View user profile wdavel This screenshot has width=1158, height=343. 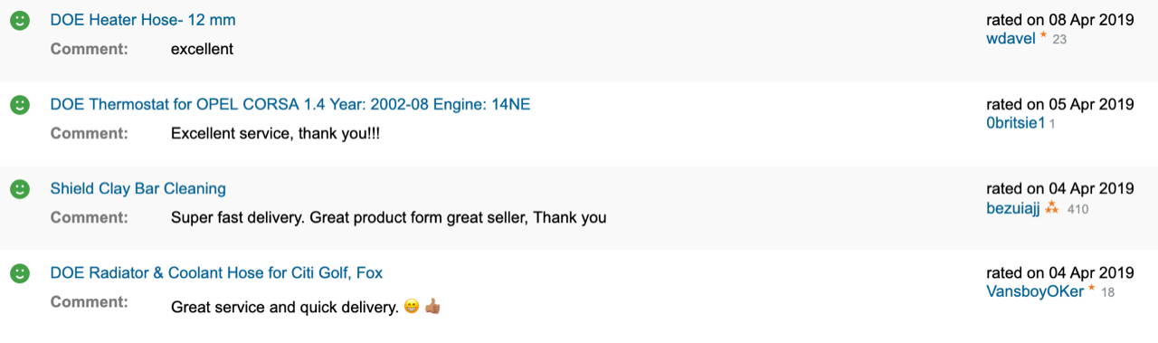(1011, 38)
